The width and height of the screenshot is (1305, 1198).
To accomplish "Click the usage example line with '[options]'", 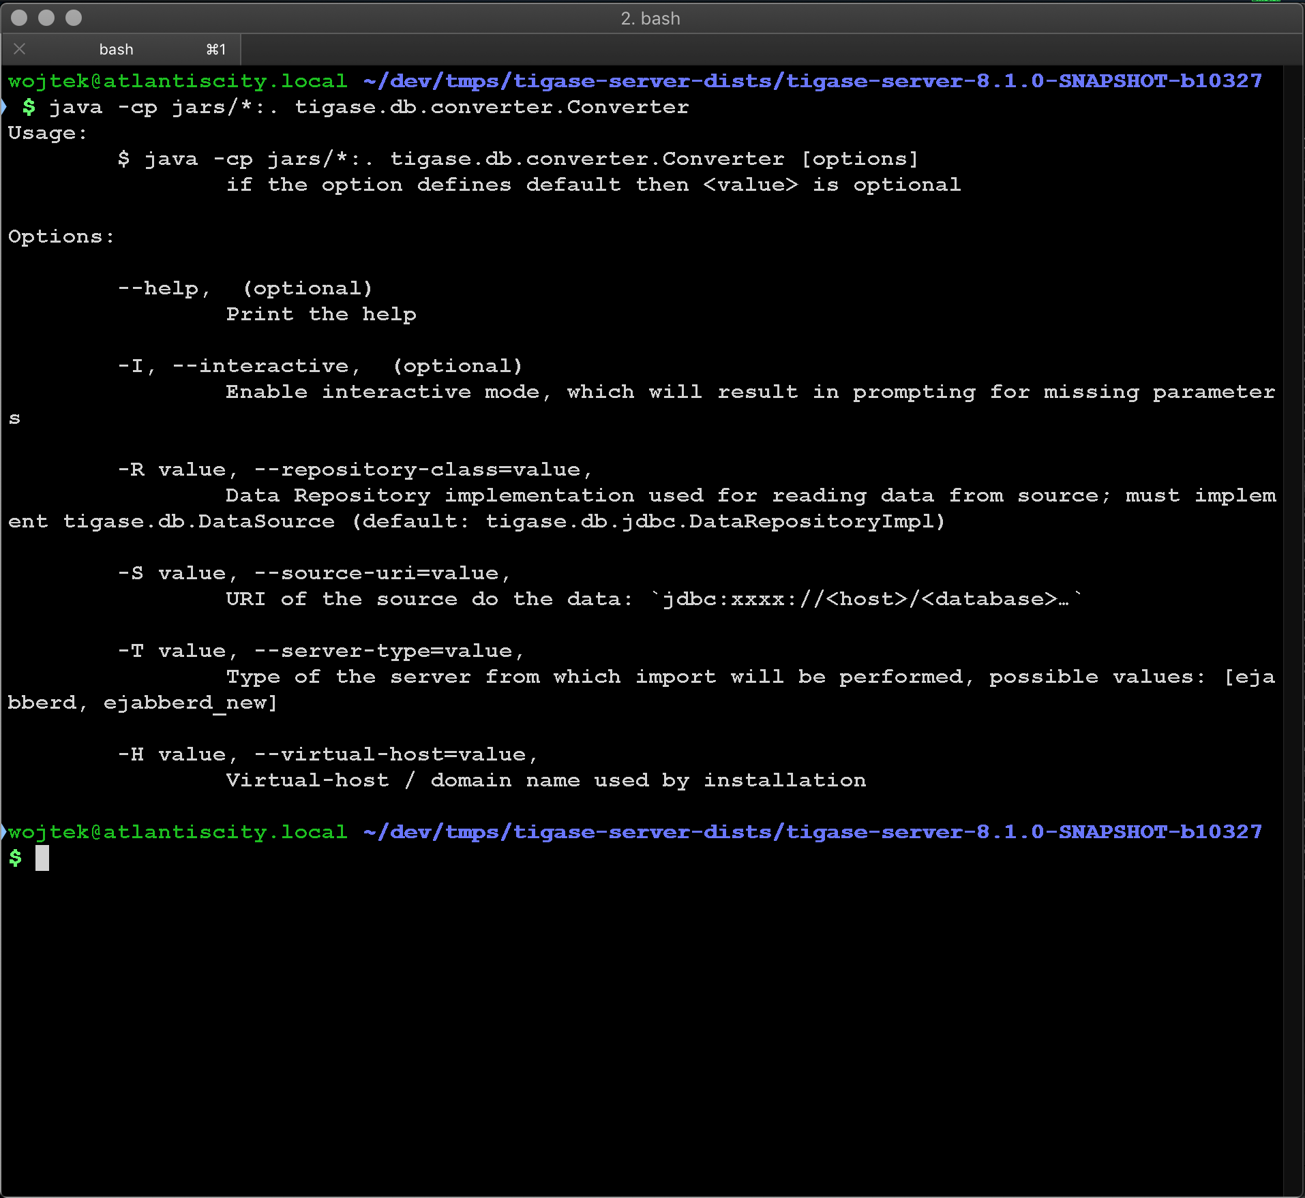I will coord(518,159).
